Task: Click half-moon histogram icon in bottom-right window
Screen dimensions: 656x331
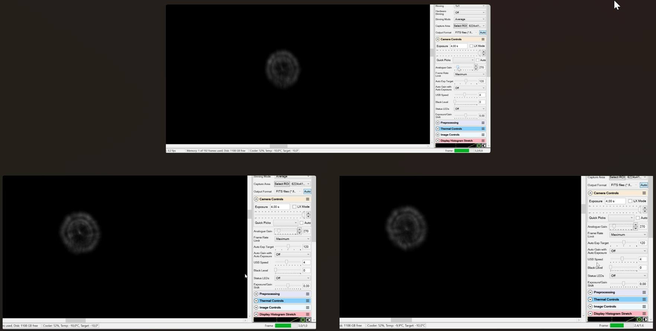Action: [x=645, y=319]
